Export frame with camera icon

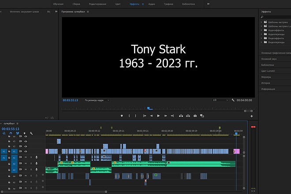point(195,116)
